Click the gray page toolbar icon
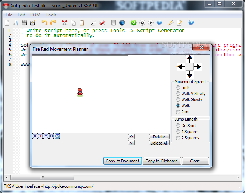Viewport: 245px width, 193px height. 114,23
